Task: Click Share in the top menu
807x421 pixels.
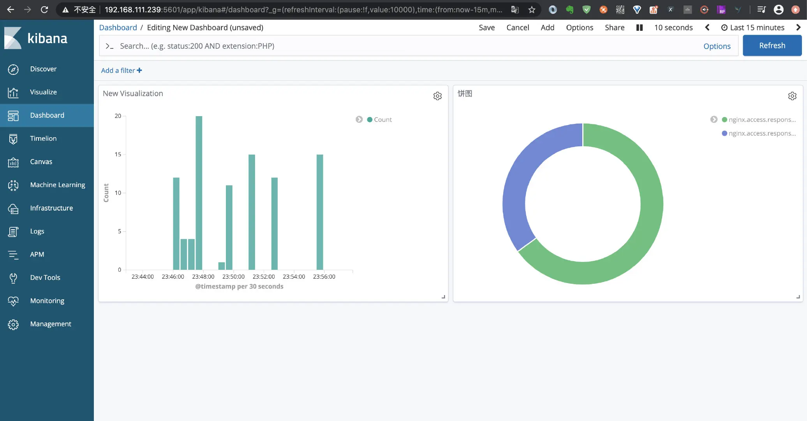Action: click(614, 28)
